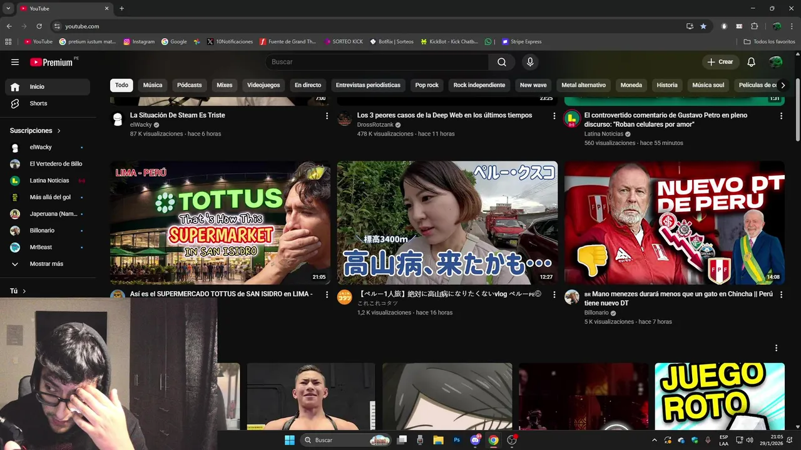801x450 pixels.
Task: Open options for Mano Menezes video
Action: (x=781, y=295)
